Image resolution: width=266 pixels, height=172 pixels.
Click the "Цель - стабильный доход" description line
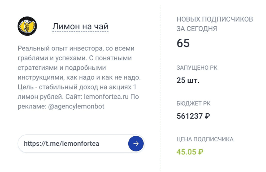point(77,87)
